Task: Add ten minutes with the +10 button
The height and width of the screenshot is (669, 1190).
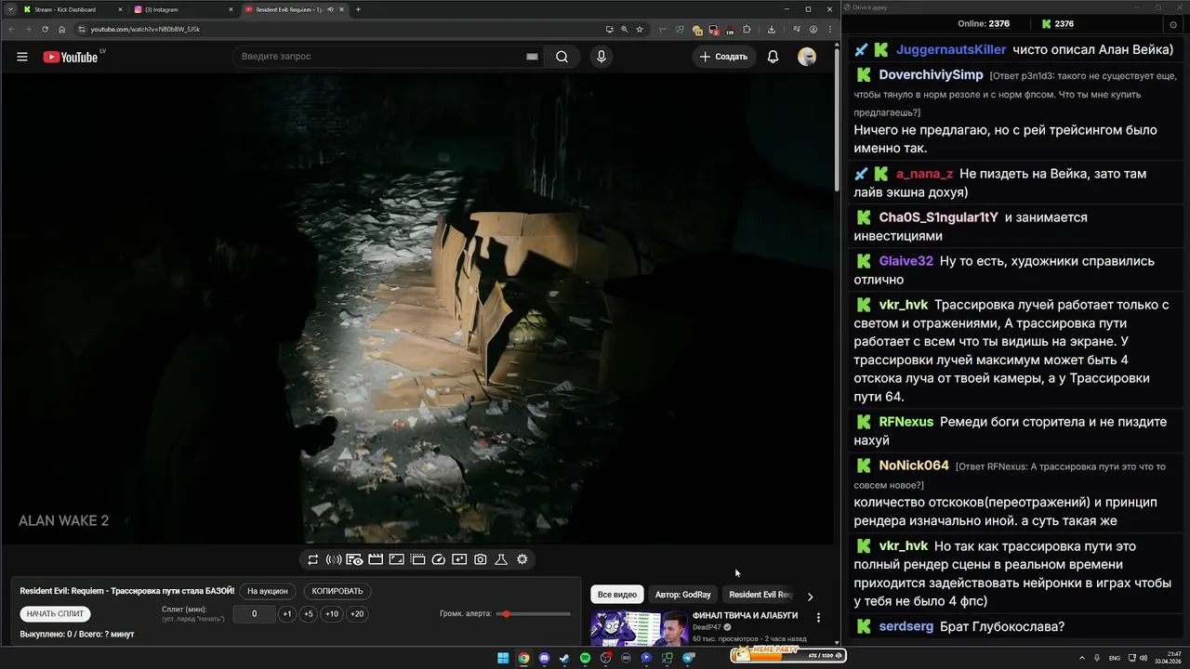Action: pyautogui.click(x=332, y=614)
